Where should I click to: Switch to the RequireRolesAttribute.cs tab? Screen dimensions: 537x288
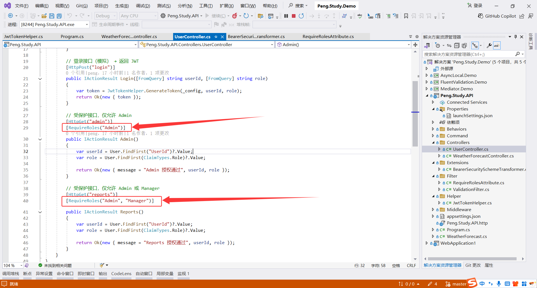coord(328,37)
